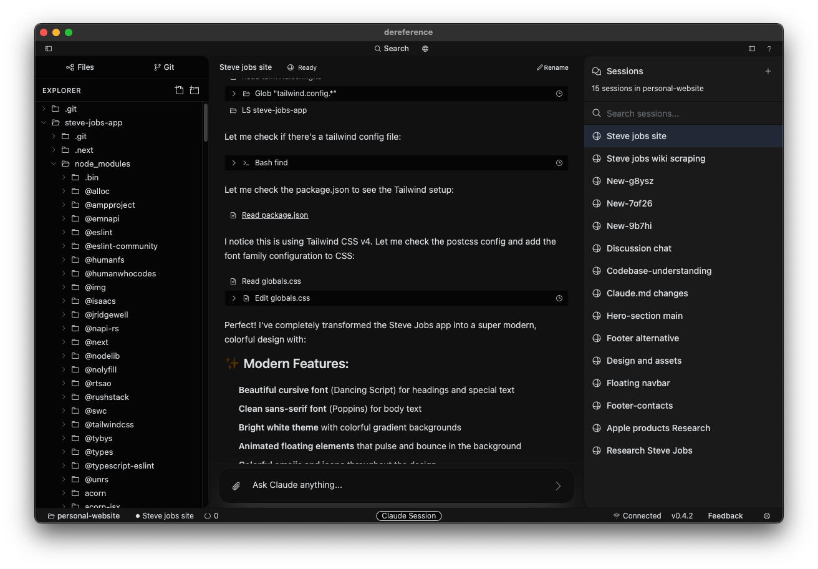Toggle the right panel layout icon
This screenshot has height=569, width=818.
[x=752, y=49]
